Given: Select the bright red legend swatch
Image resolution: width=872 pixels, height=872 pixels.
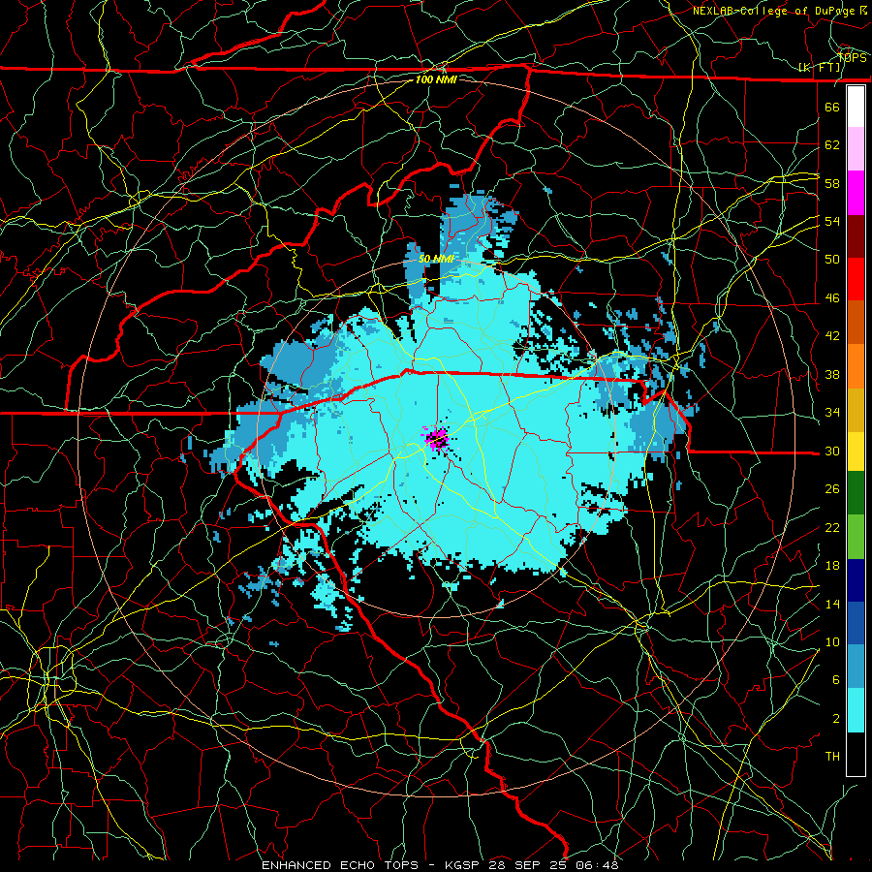Looking at the screenshot, I should click(856, 279).
